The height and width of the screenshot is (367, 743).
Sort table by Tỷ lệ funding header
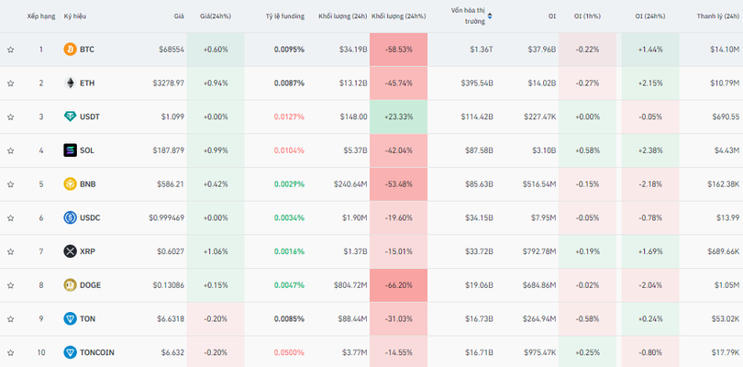[284, 17]
